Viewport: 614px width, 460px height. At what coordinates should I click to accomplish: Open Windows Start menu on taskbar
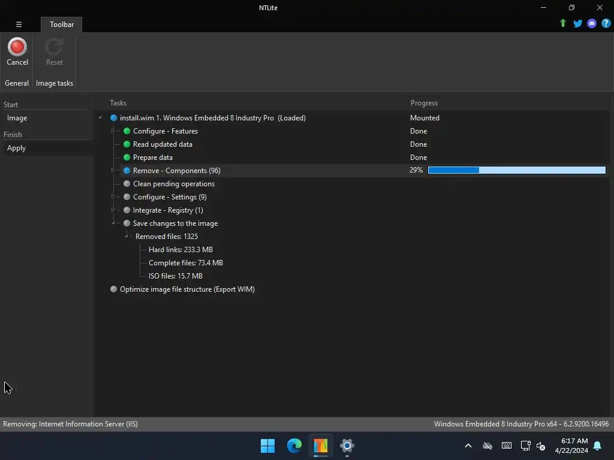coord(268,446)
